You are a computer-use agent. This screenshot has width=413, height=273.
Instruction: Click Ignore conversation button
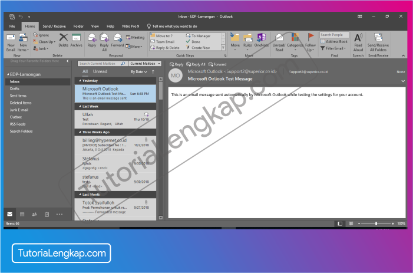pos(41,35)
